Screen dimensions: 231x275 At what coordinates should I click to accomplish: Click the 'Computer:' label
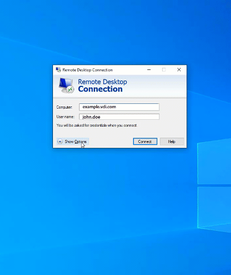(64, 107)
